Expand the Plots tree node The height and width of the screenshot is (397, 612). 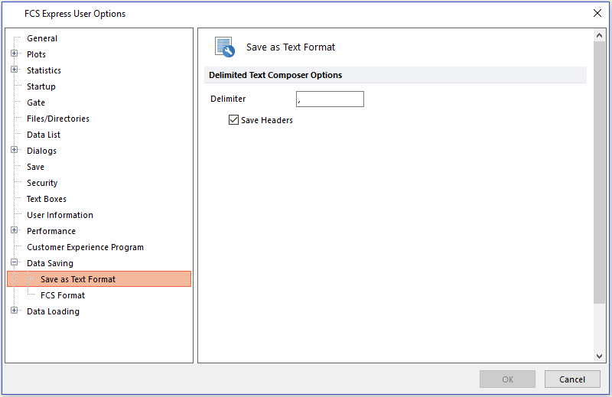click(x=15, y=54)
